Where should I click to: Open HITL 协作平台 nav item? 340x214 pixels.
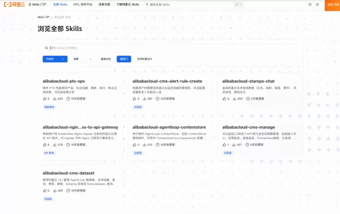coord(82,4)
